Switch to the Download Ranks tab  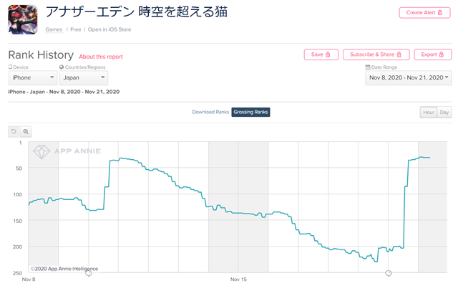[210, 112]
